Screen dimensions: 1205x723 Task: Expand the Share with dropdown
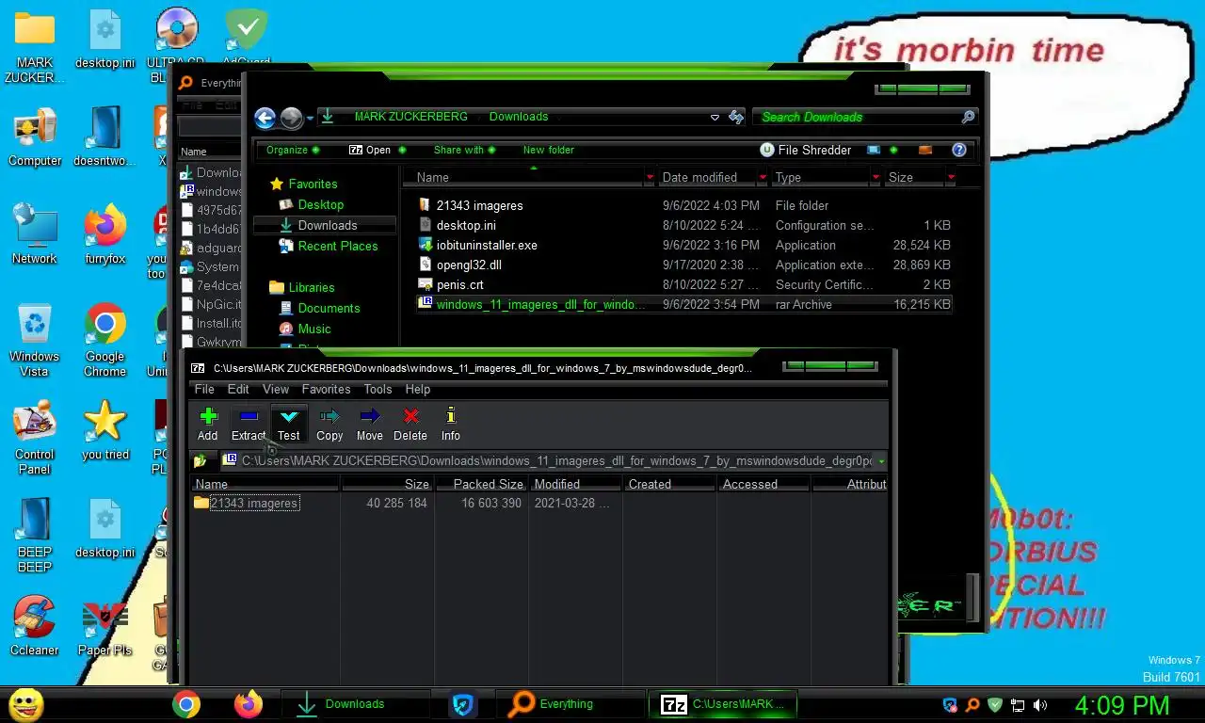click(x=465, y=150)
